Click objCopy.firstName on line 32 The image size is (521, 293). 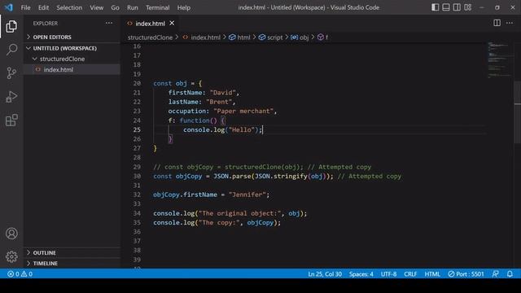pos(185,195)
